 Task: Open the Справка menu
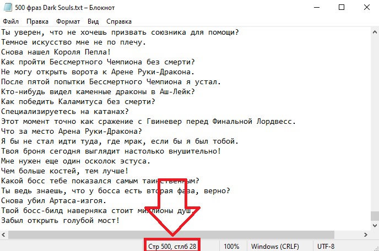(x=118, y=21)
